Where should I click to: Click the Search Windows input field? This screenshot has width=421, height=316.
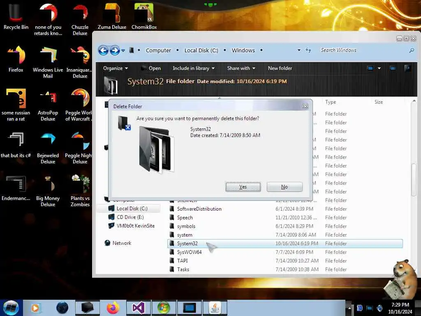[x=363, y=50]
